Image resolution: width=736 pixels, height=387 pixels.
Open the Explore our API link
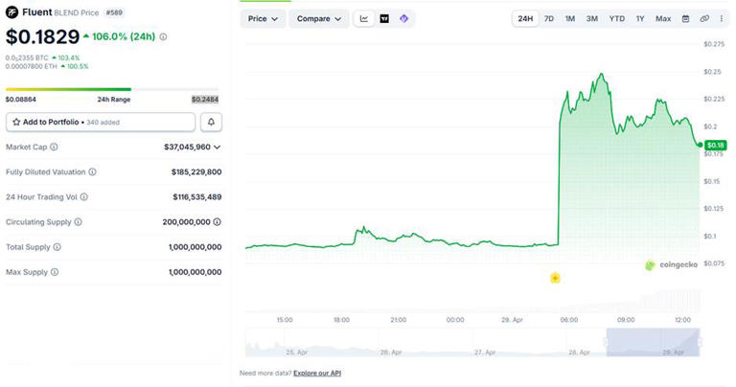click(x=316, y=373)
